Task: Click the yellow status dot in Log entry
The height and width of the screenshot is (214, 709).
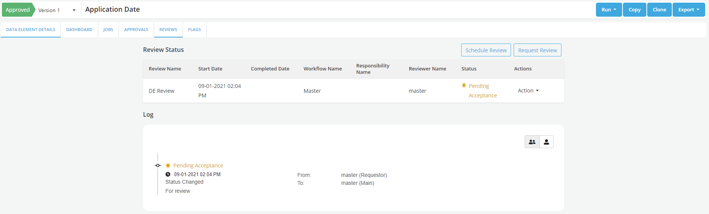Action: (x=168, y=166)
